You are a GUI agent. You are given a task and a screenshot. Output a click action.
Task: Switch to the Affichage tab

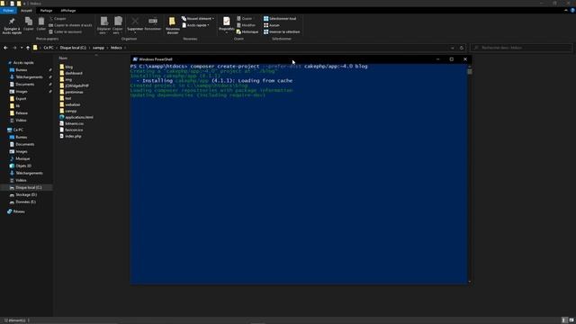click(68, 11)
